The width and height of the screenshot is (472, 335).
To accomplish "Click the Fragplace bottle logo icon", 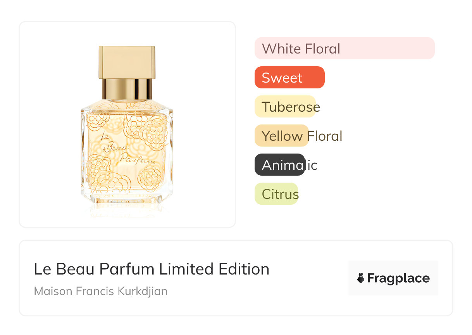I will [x=361, y=278].
